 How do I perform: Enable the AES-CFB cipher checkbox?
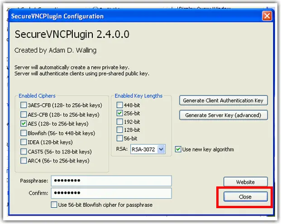24,114
